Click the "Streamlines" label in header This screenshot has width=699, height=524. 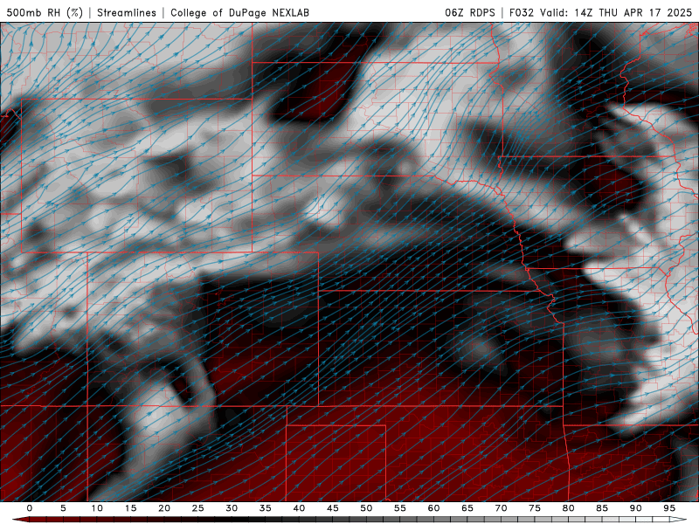pyautogui.click(x=127, y=12)
